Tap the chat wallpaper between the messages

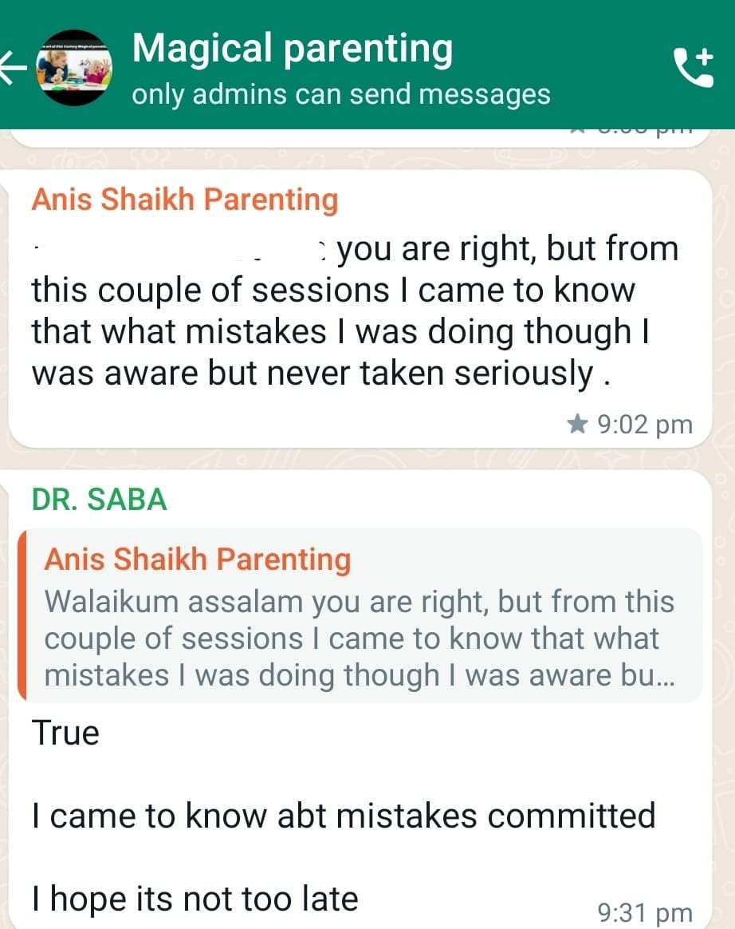point(360,459)
